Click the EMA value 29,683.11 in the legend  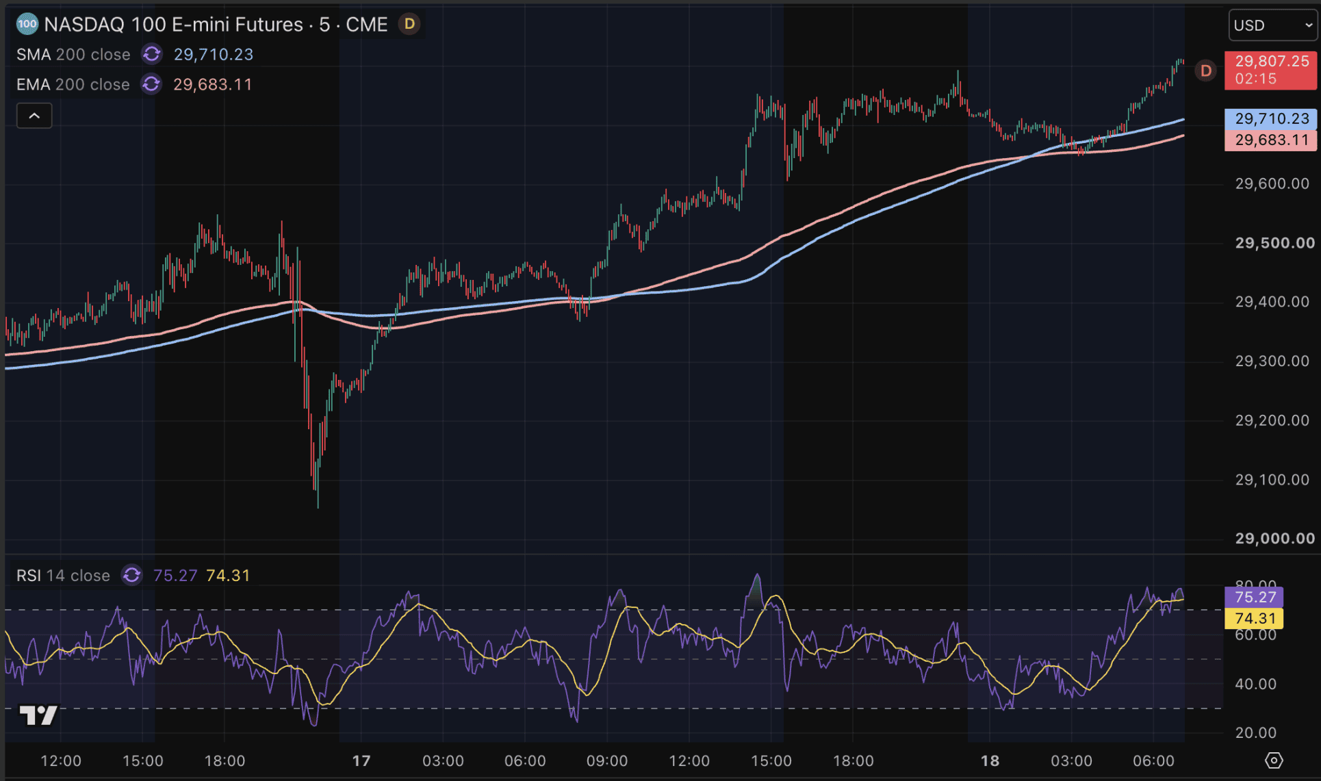[x=213, y=85]
